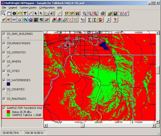This screenshot has width=161, height=136.
Task: Click the sigma with yellow face icon
Action: pyautogui.click(x=95, y=20)
